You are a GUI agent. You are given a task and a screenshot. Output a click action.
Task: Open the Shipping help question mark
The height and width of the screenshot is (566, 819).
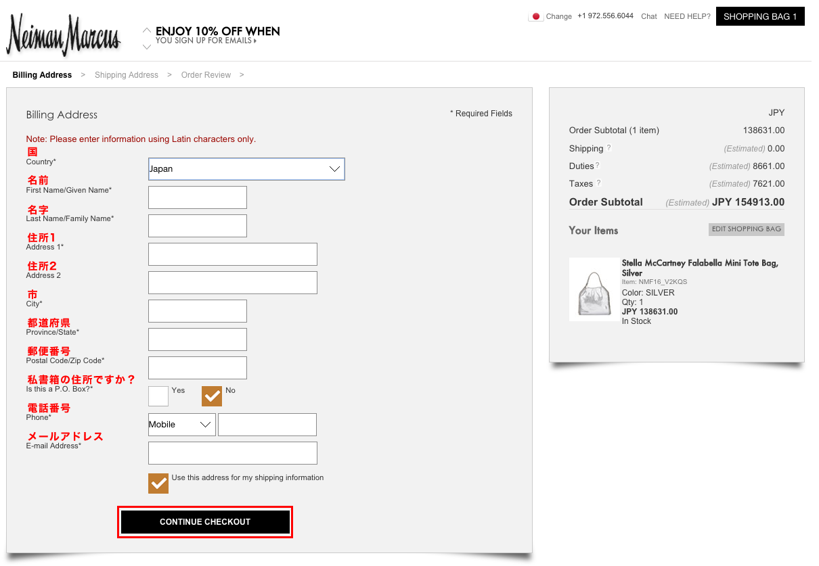pyautogui.click(x=608, y=147)
